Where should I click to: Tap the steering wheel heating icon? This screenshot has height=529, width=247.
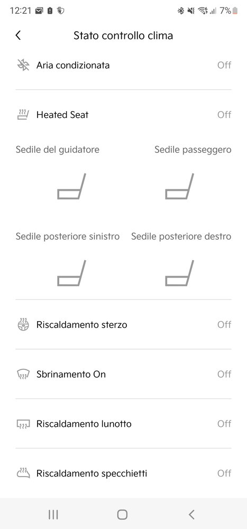click(23, 325)
